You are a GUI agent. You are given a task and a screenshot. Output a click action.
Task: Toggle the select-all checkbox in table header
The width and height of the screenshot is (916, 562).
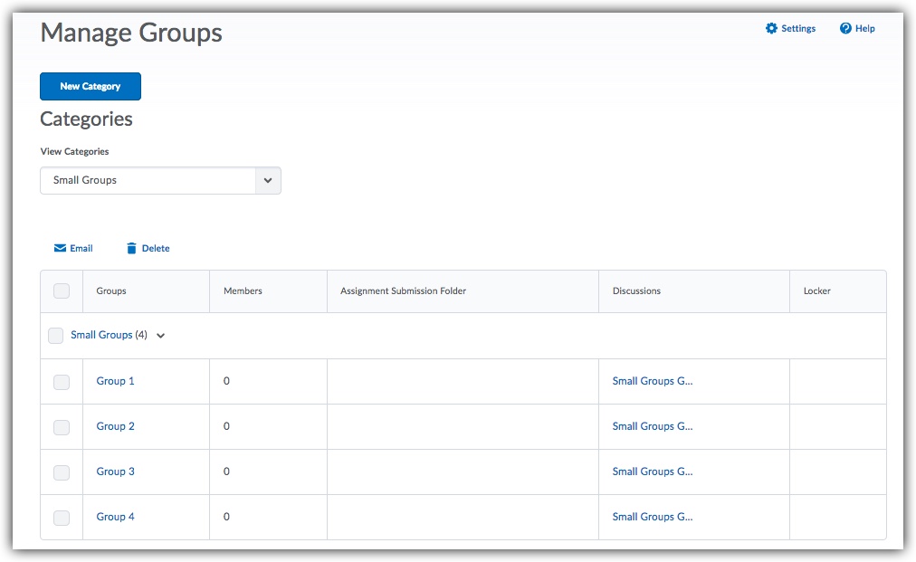62,291
